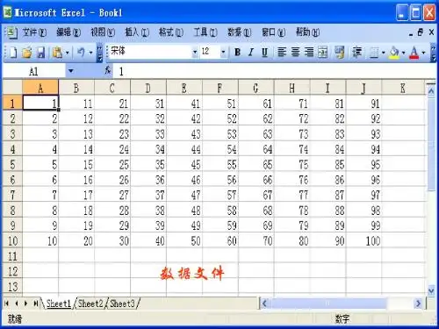Toggle underline formatting
This screenshot has height=329, width=439.
264,53
